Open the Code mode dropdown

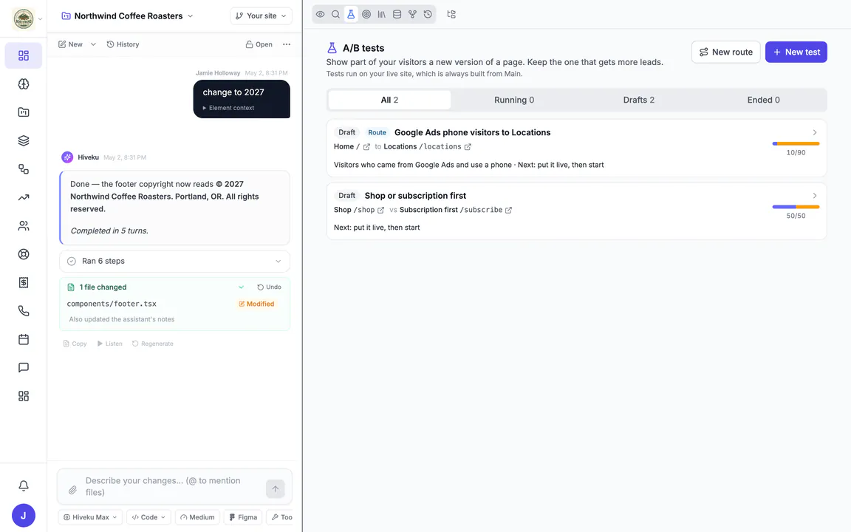click(148, 517)
